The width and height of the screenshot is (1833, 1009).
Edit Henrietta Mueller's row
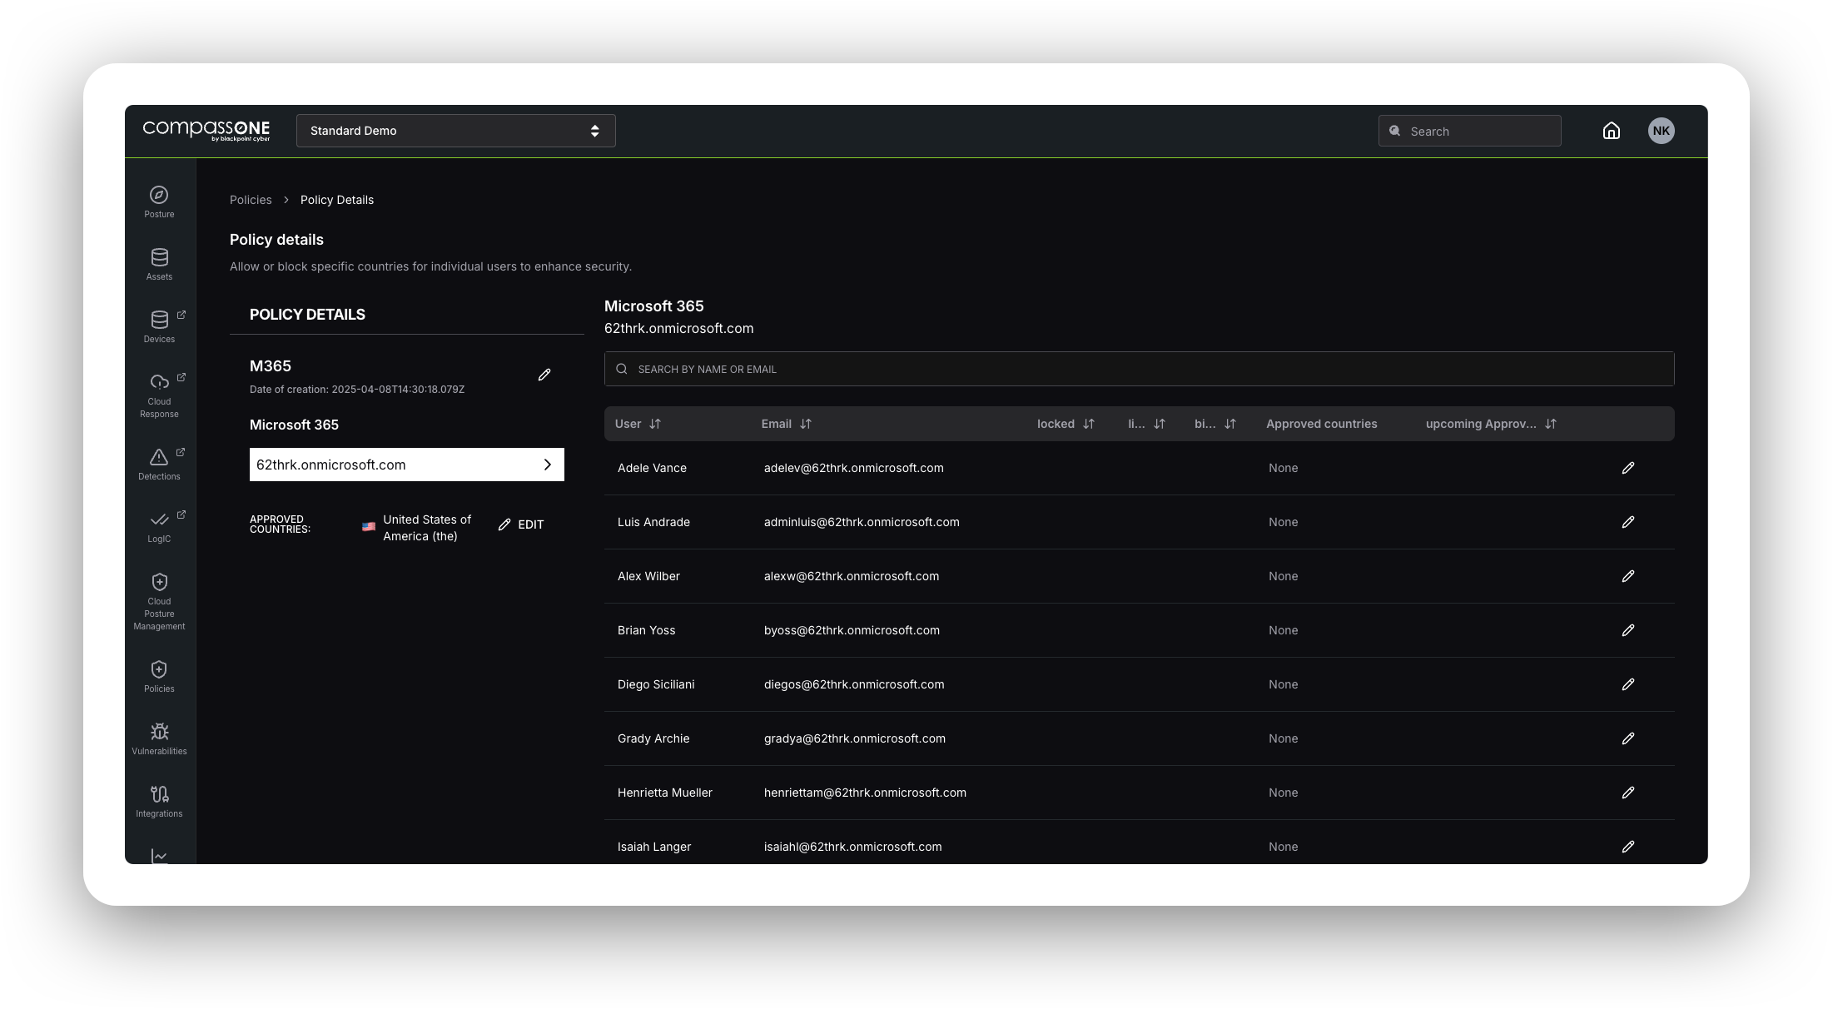pos(1628,793)
